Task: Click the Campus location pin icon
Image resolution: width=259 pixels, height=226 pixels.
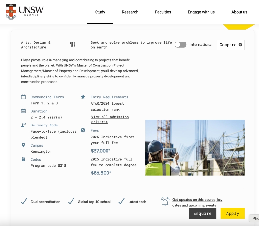Action: pos(23,145)
